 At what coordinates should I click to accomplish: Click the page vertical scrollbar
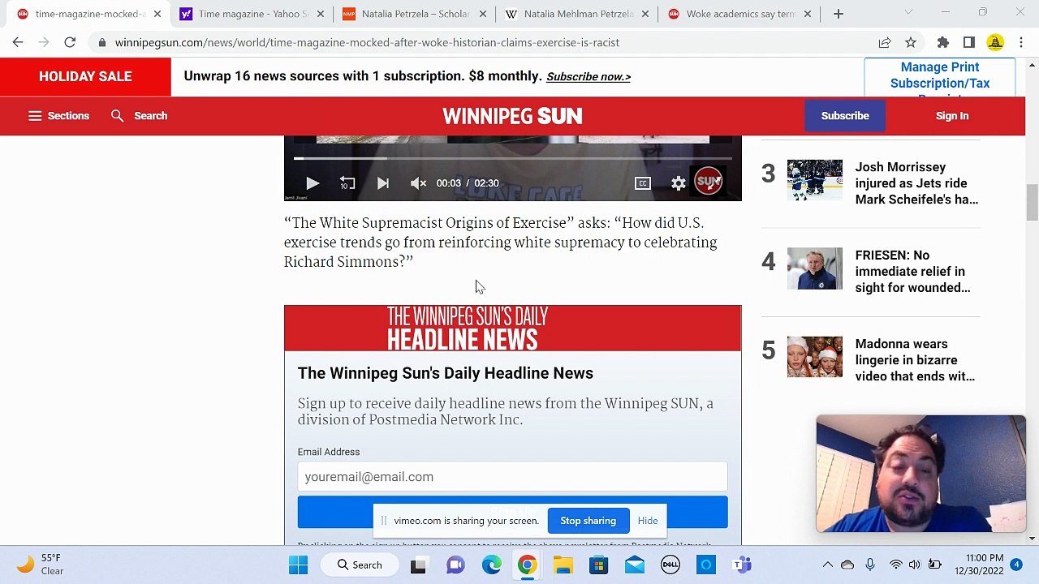[x=1033, y=203]
